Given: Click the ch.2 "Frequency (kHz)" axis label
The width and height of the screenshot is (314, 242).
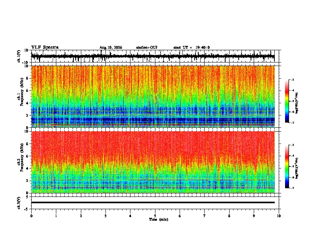Looking at the screenshot, I should coord(22,157).
